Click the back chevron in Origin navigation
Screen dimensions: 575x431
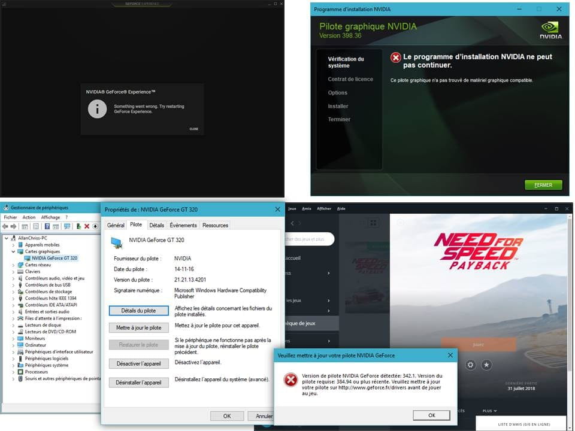[292, 223]
